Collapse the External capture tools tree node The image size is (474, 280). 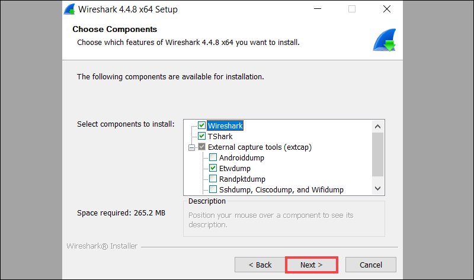191,147
